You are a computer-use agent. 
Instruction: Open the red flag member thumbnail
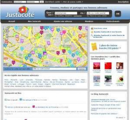point(108,66)
